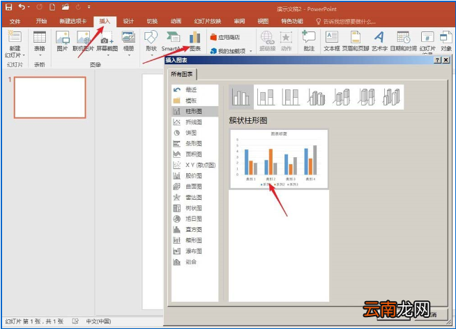Select 瀑布图 chart category
This screenshot has width=456, height=329.
(195, 251)
